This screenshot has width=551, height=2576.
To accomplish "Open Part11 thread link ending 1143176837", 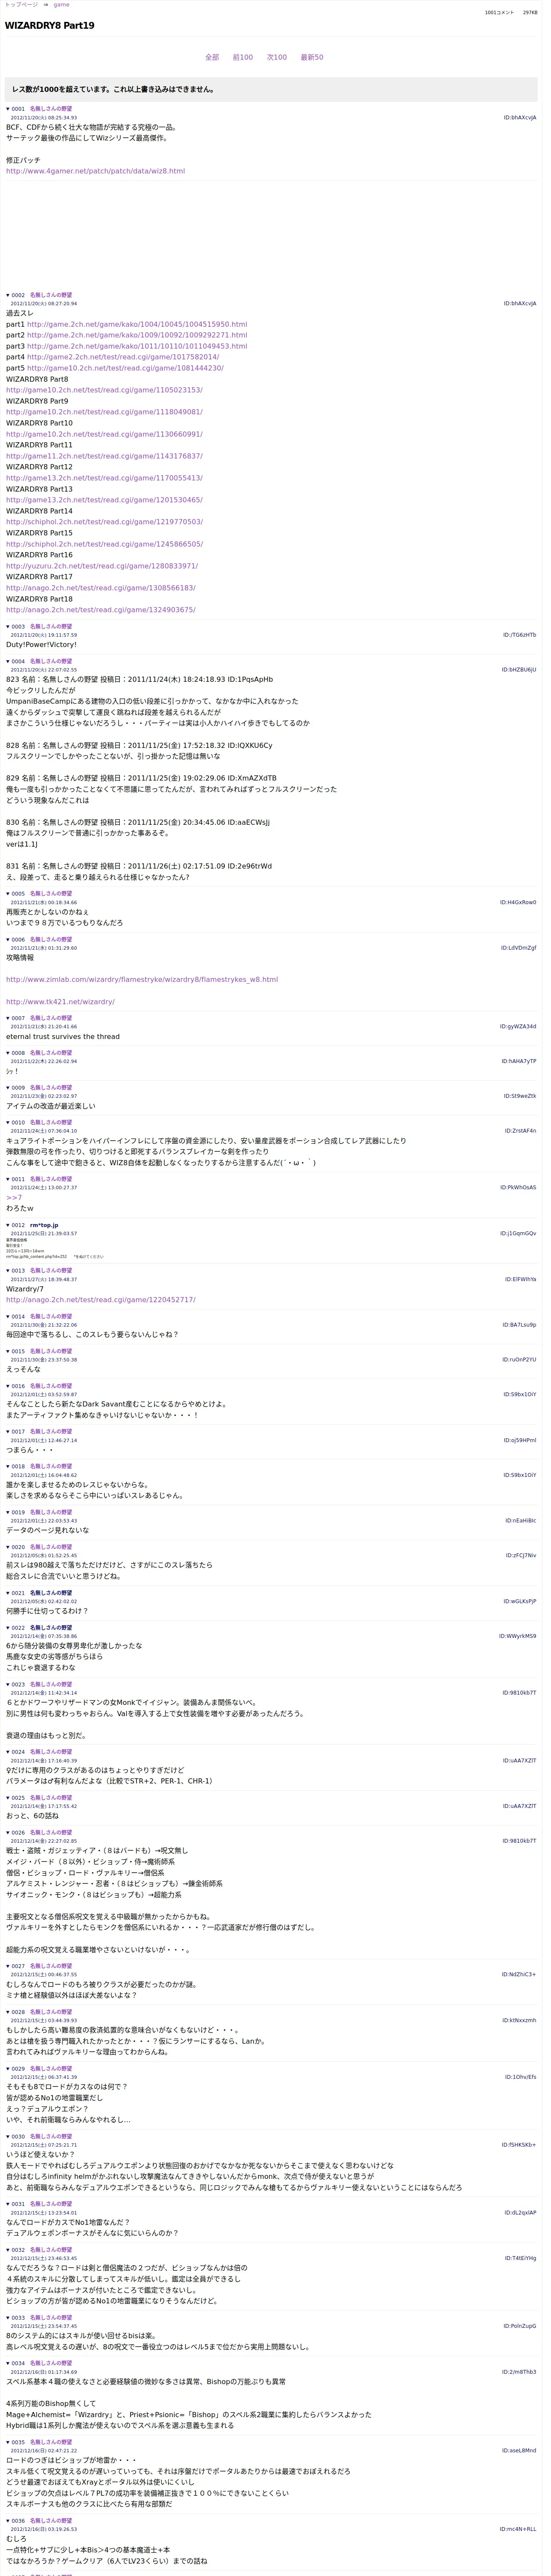I will 104,456.
